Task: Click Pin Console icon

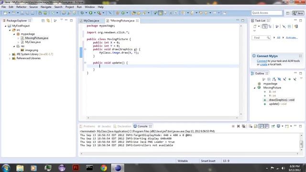Action: pyautogui.click(x=273, y=126)
